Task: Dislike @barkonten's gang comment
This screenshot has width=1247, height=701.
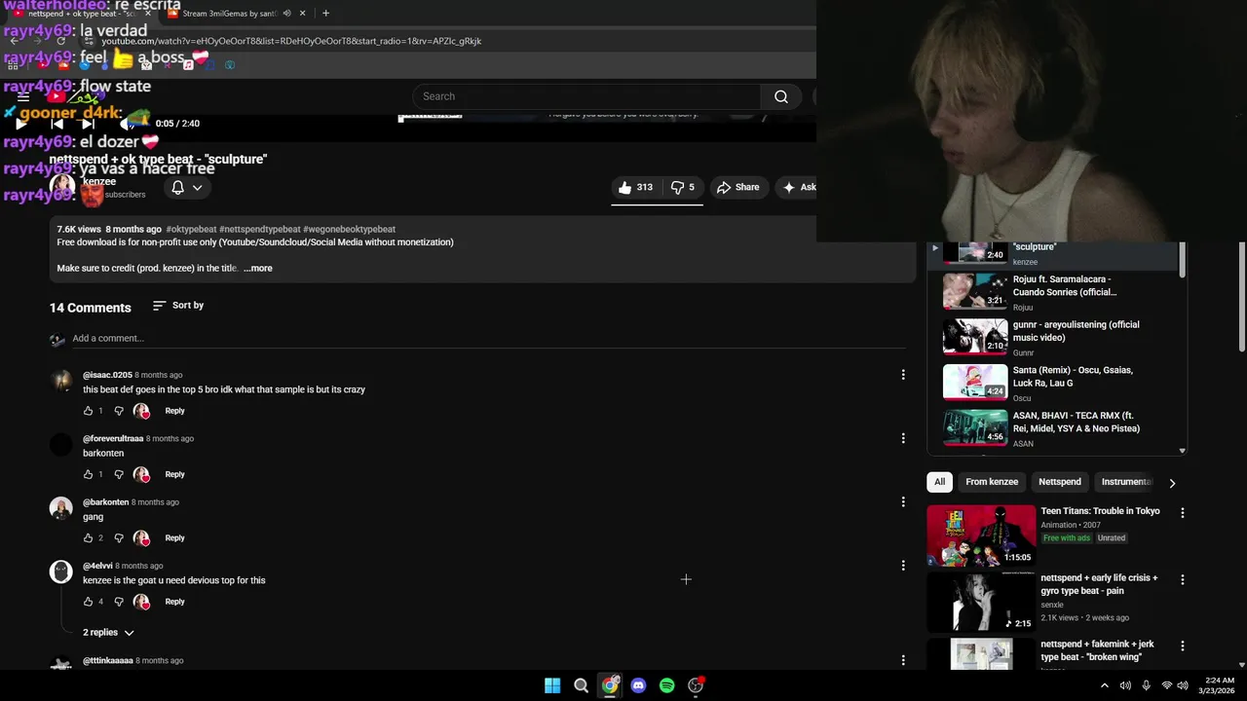Action: (x=119, y=537)
